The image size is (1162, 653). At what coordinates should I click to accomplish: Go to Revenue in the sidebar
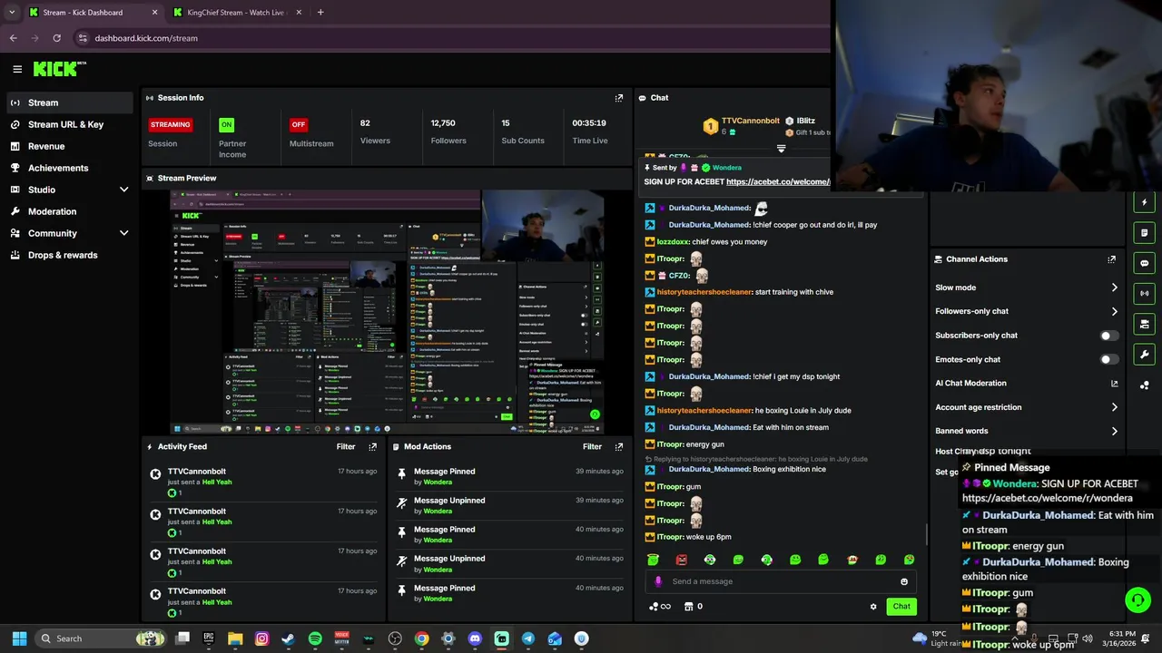69,146
